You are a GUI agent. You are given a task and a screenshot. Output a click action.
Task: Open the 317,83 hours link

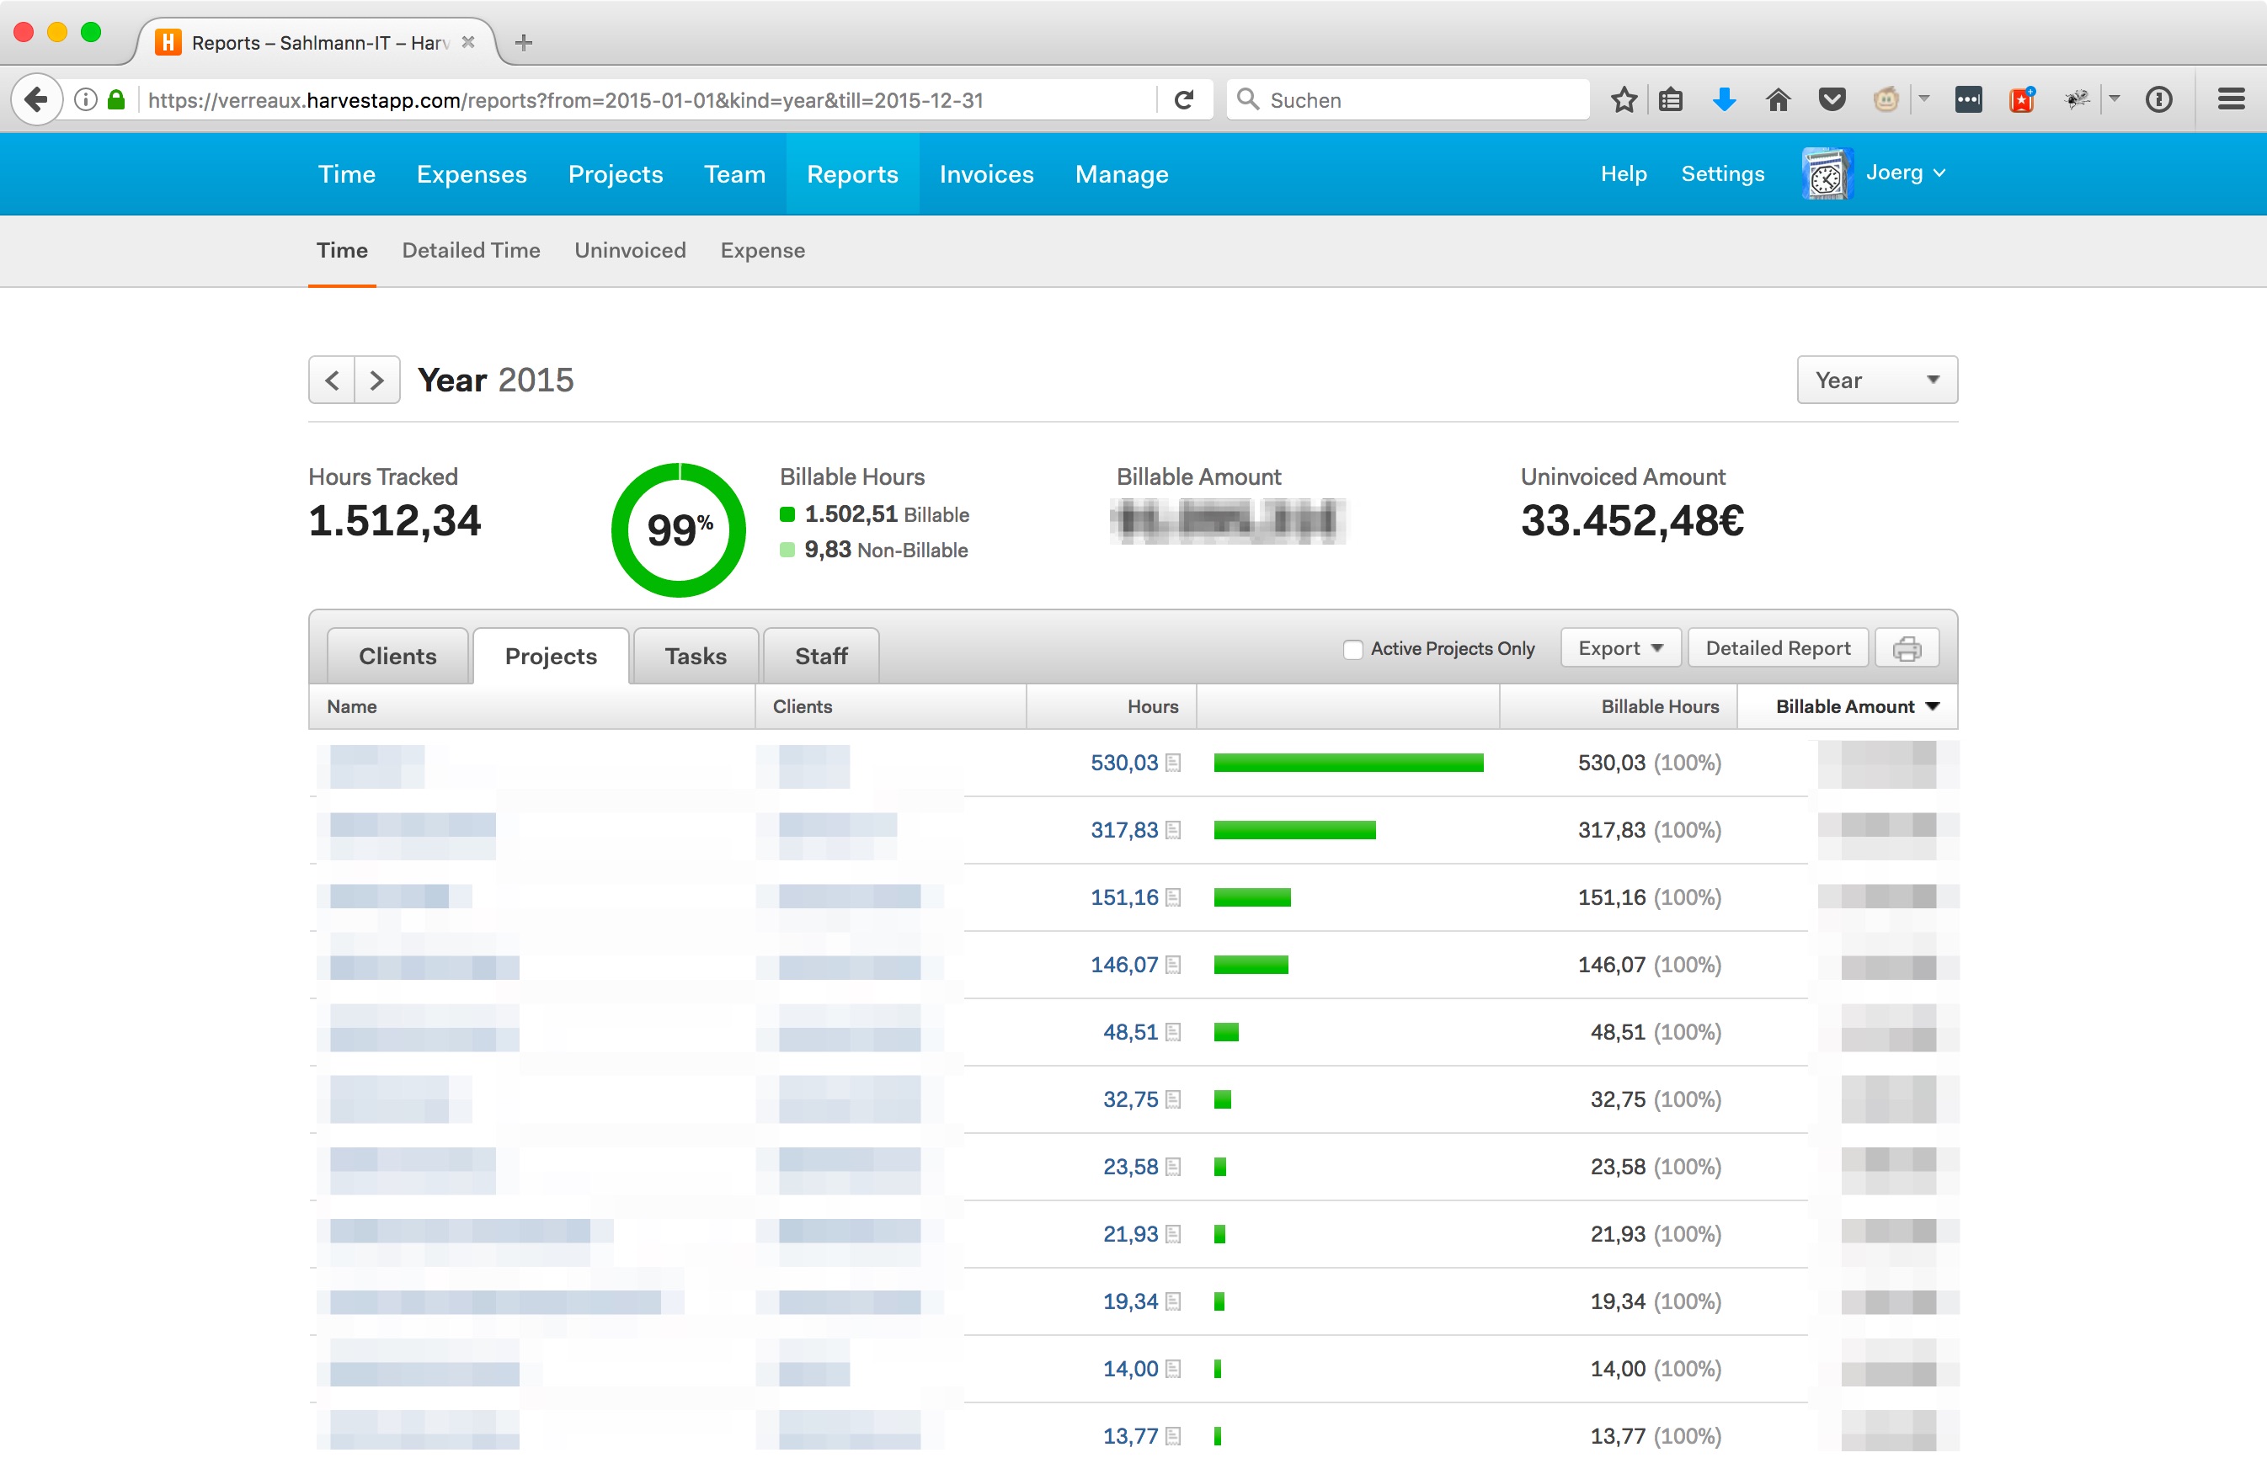pos(1123,830)
